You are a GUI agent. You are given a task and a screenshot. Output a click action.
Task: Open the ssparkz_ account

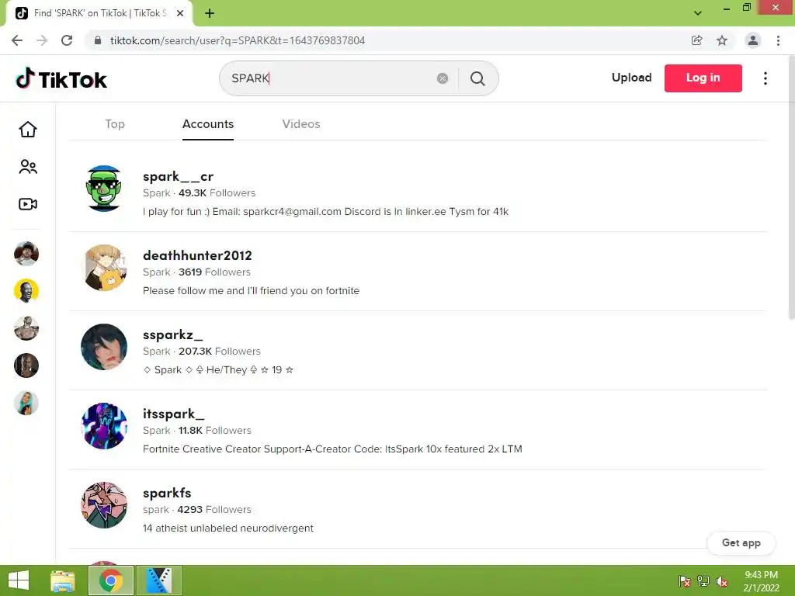coord(173,335)
